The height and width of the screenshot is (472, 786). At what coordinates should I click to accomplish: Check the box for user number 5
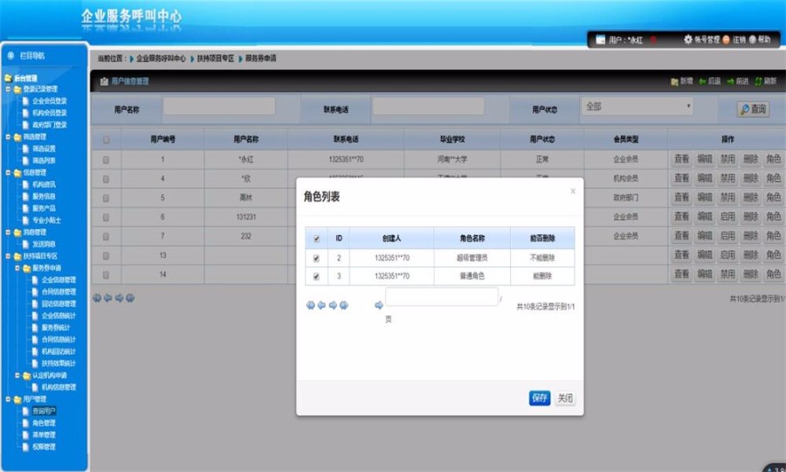click(107, 198)
